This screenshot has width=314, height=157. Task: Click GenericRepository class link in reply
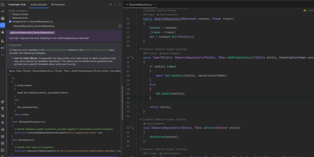click(x=96, y=50)
